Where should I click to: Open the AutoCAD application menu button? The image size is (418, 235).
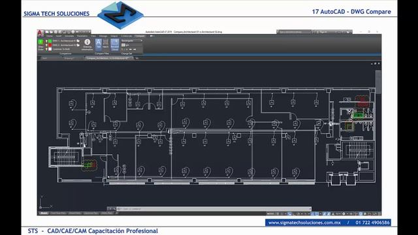click(40, 33)
